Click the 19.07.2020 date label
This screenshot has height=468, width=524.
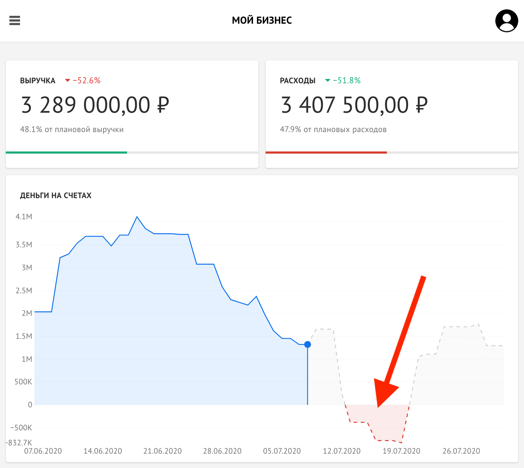(x=401, y=451)
